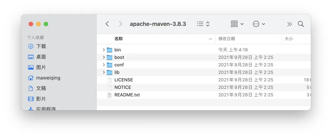This screenshot has height=138, width=332.
Task: Click the house icon beside maweiqing
Action: click(31, 78)
